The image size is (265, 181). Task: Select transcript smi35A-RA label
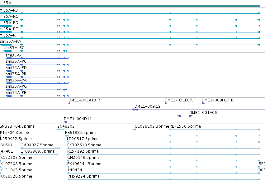[11, 42]
